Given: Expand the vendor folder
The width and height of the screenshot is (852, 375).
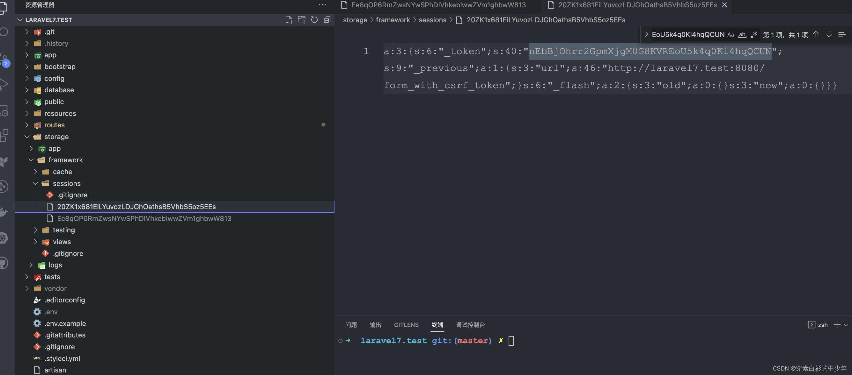Looking at the screenshot, I should pyautogui.click(x=55, y=288).
